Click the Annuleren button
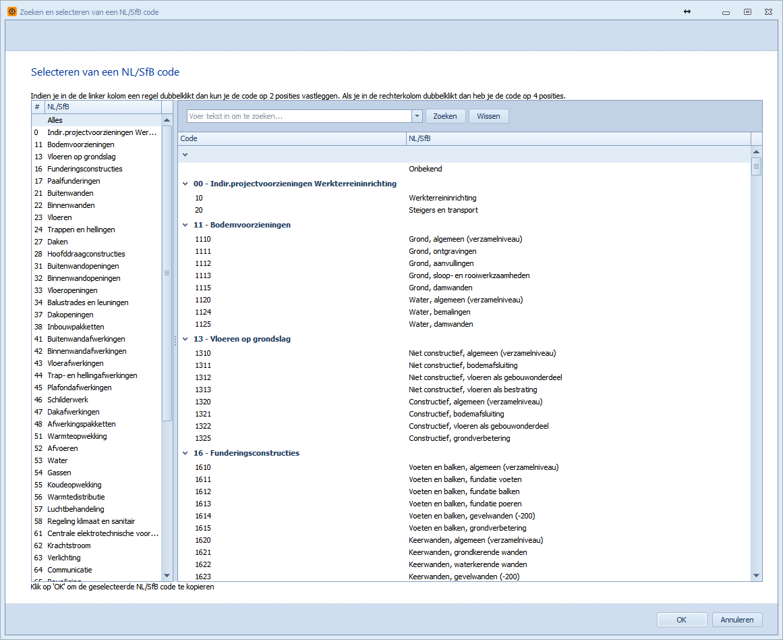Image resolution: width=783 pixels, height=640 pixels. point(737,620)
